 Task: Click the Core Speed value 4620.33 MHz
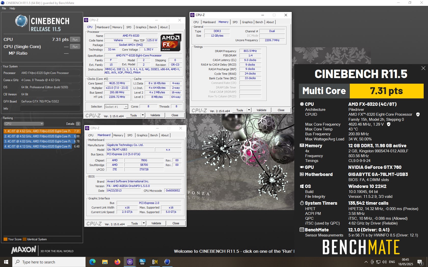pos(117,83)
